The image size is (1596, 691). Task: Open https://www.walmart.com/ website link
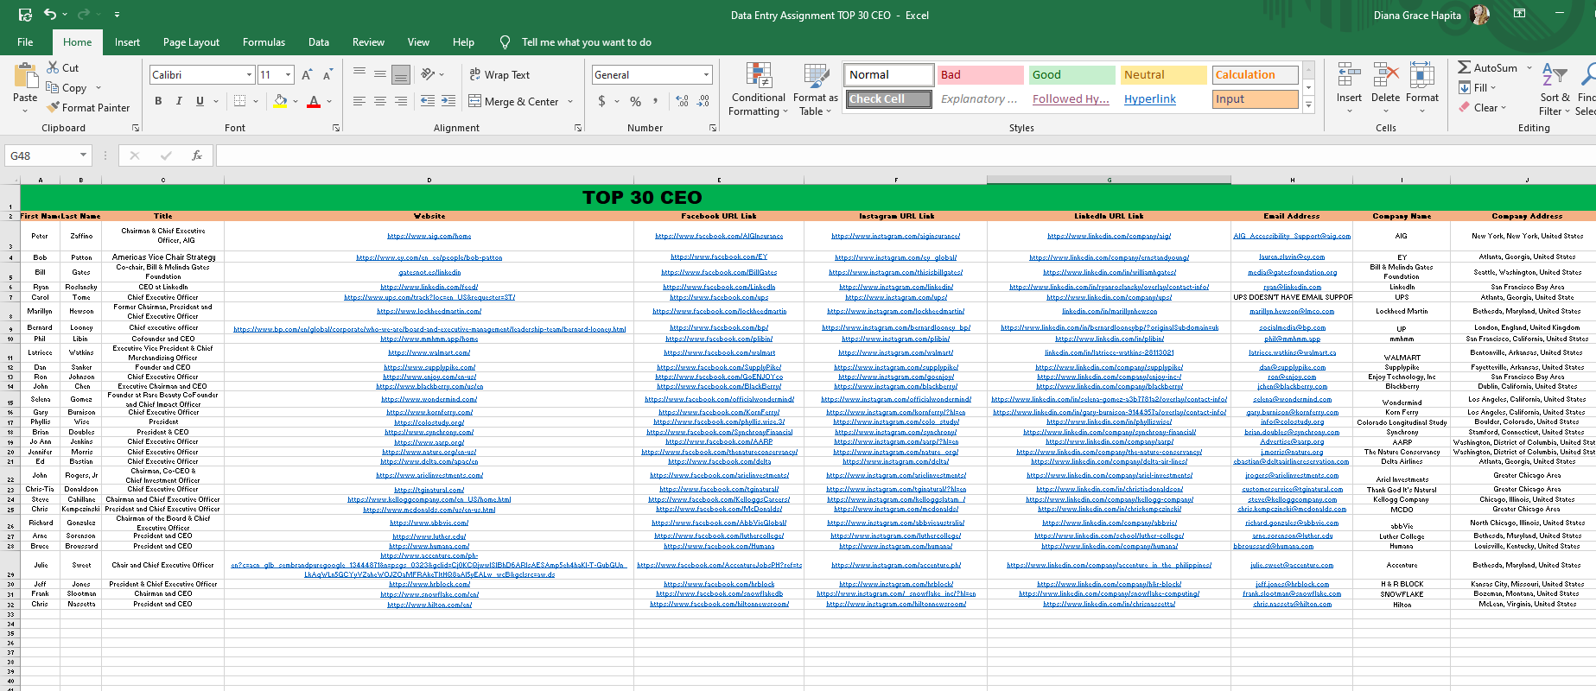click(429, 352)
